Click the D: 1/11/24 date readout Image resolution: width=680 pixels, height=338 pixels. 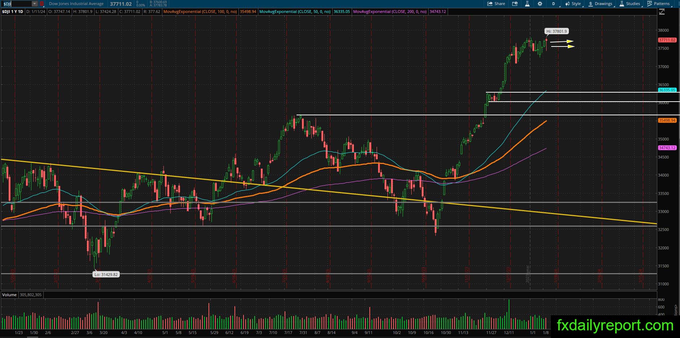[36, 12]
